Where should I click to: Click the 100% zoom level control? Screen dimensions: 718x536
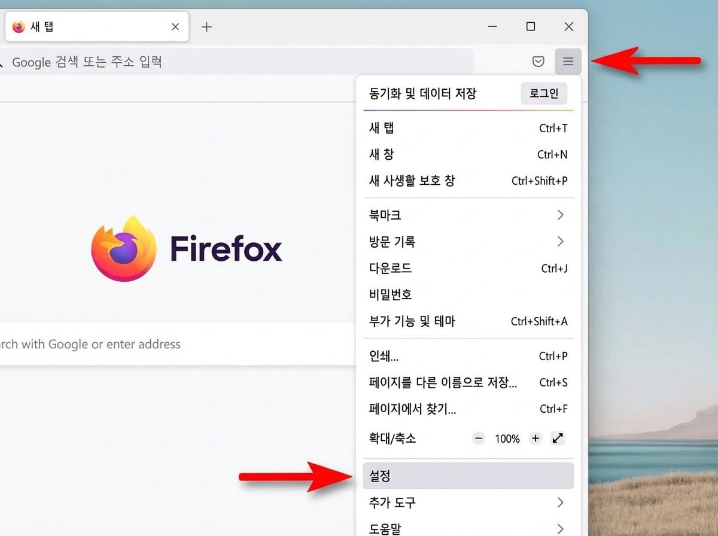(x=507, y=438)
